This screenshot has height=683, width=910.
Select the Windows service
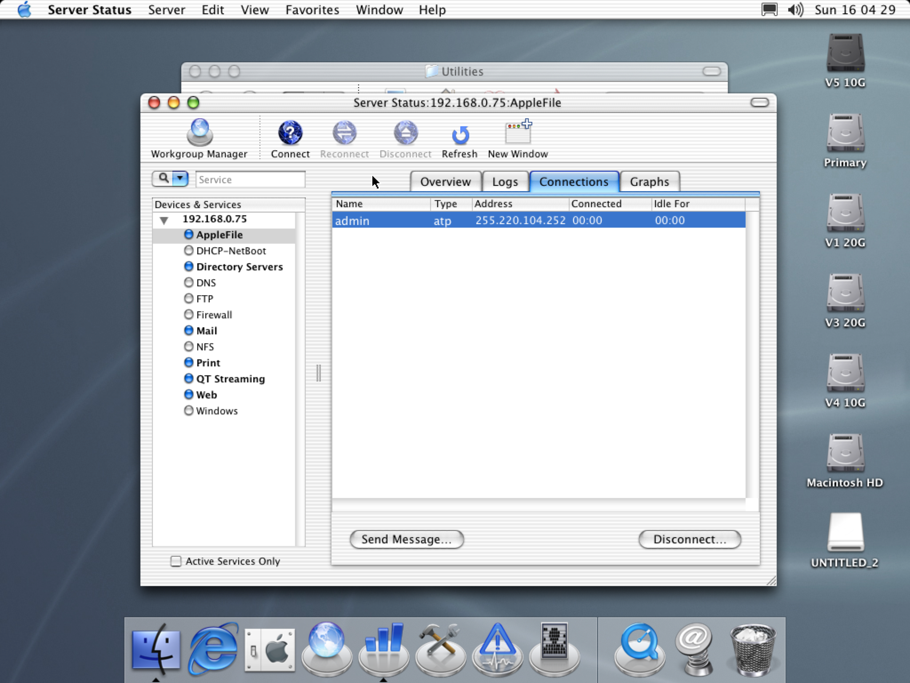coord(224,411)
